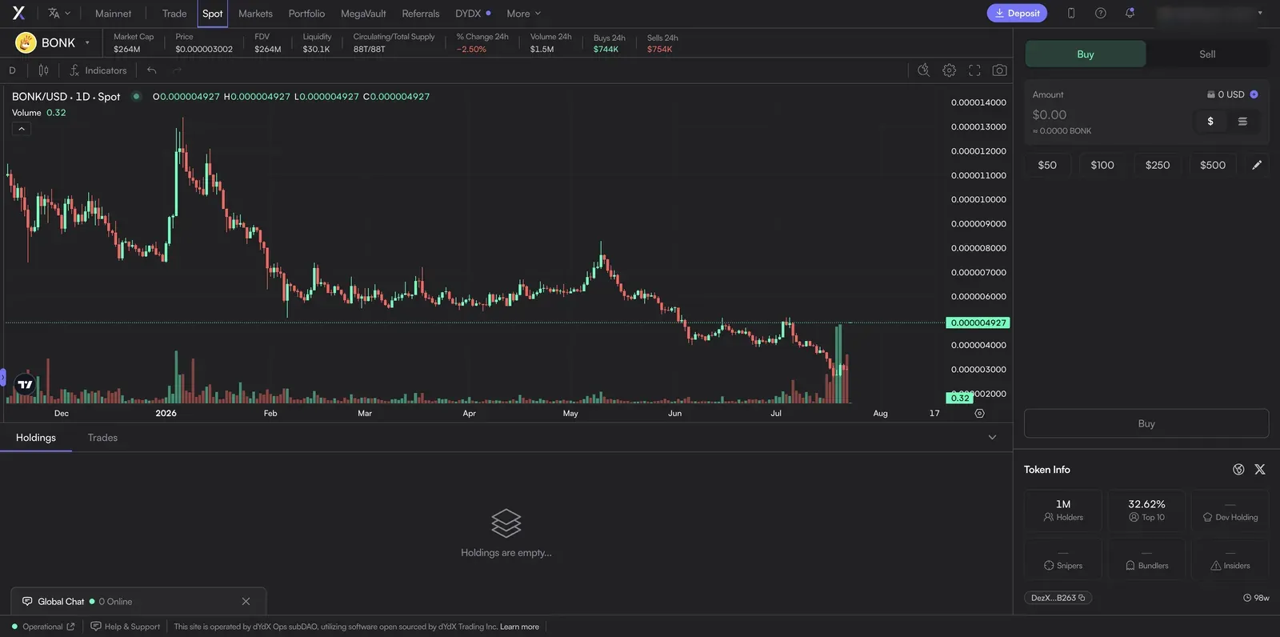Viewport: 1280px width, 637px height.
Task: Expand the More menu
Action: 524,14
